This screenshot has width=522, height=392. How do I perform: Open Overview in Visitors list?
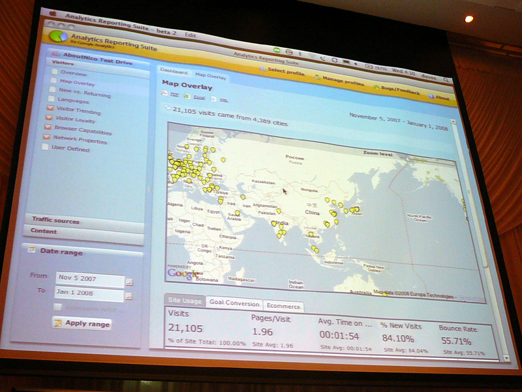[73, 73]
